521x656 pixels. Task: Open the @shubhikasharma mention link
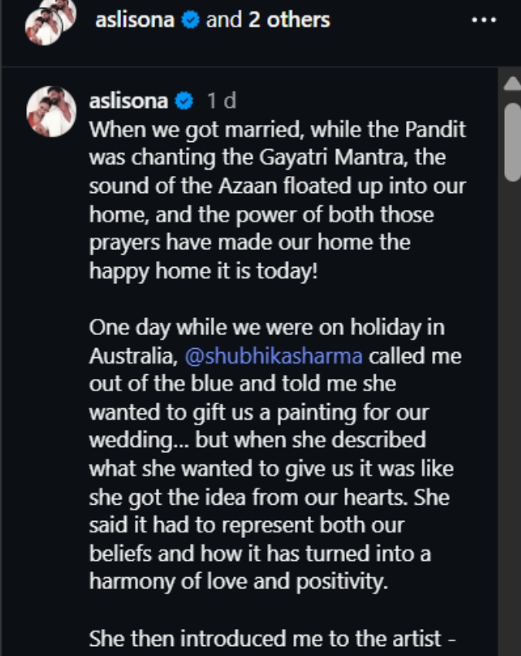click(x=274, y=356)
